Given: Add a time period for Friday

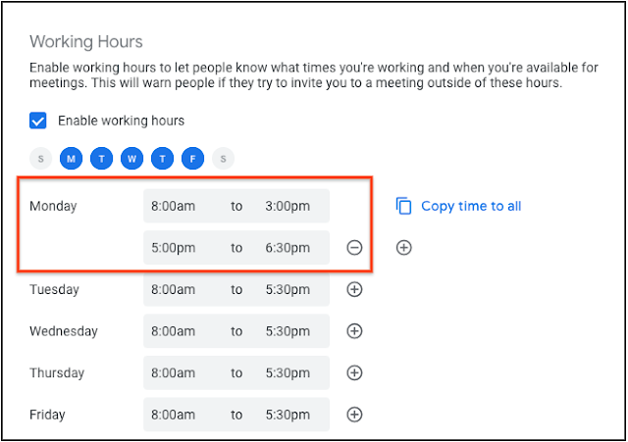Looking at the screenshot, I should (354, 415).
